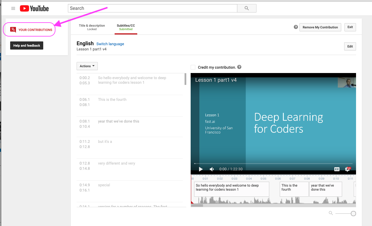The image size is (372, 226).
Task: Click the Help and feedback button
Action: tap(27, 45)
